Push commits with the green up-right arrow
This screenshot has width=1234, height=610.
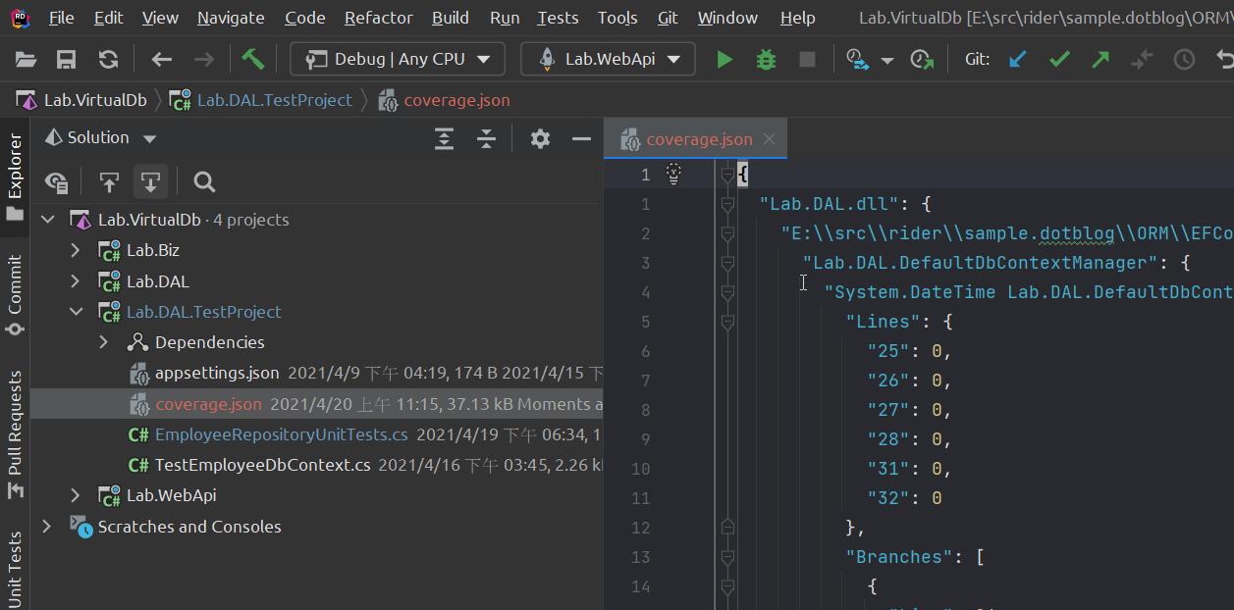pyautogui.click(x=1100, y=59)
